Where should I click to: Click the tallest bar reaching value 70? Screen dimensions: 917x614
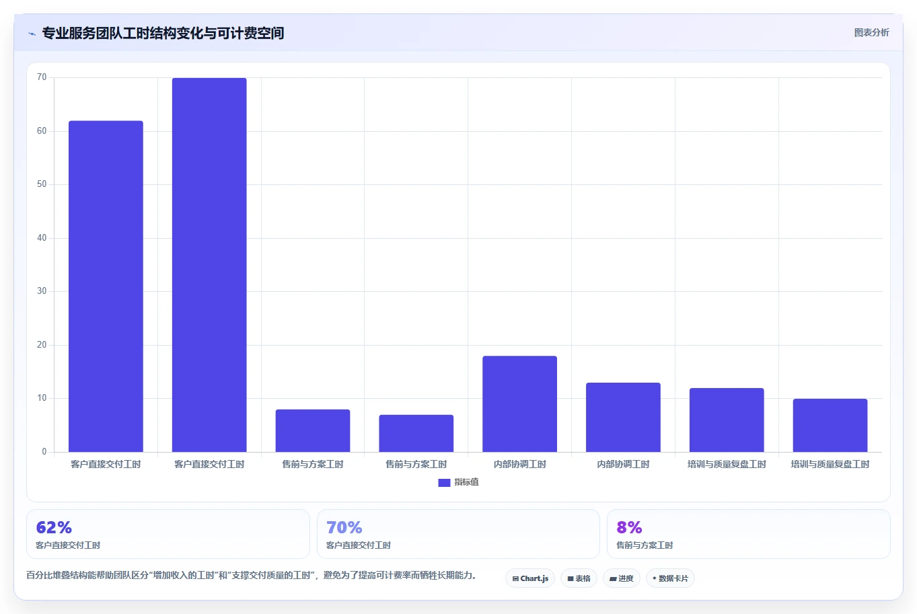coord(209,265)
